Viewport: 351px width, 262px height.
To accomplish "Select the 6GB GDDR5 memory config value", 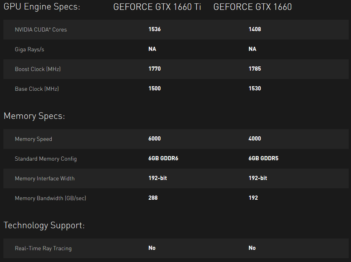I will coord(264,158).
